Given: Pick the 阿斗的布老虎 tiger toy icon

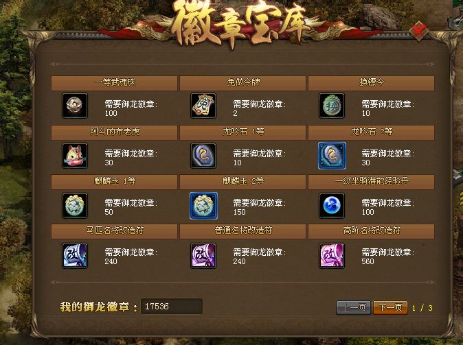Looking at the screenshot, I should point(75,156).
